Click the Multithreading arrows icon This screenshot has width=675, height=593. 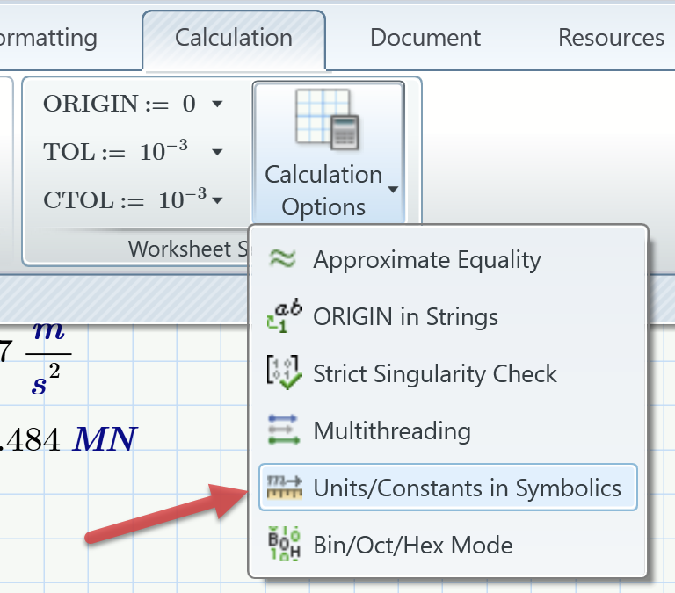[284, 430]
